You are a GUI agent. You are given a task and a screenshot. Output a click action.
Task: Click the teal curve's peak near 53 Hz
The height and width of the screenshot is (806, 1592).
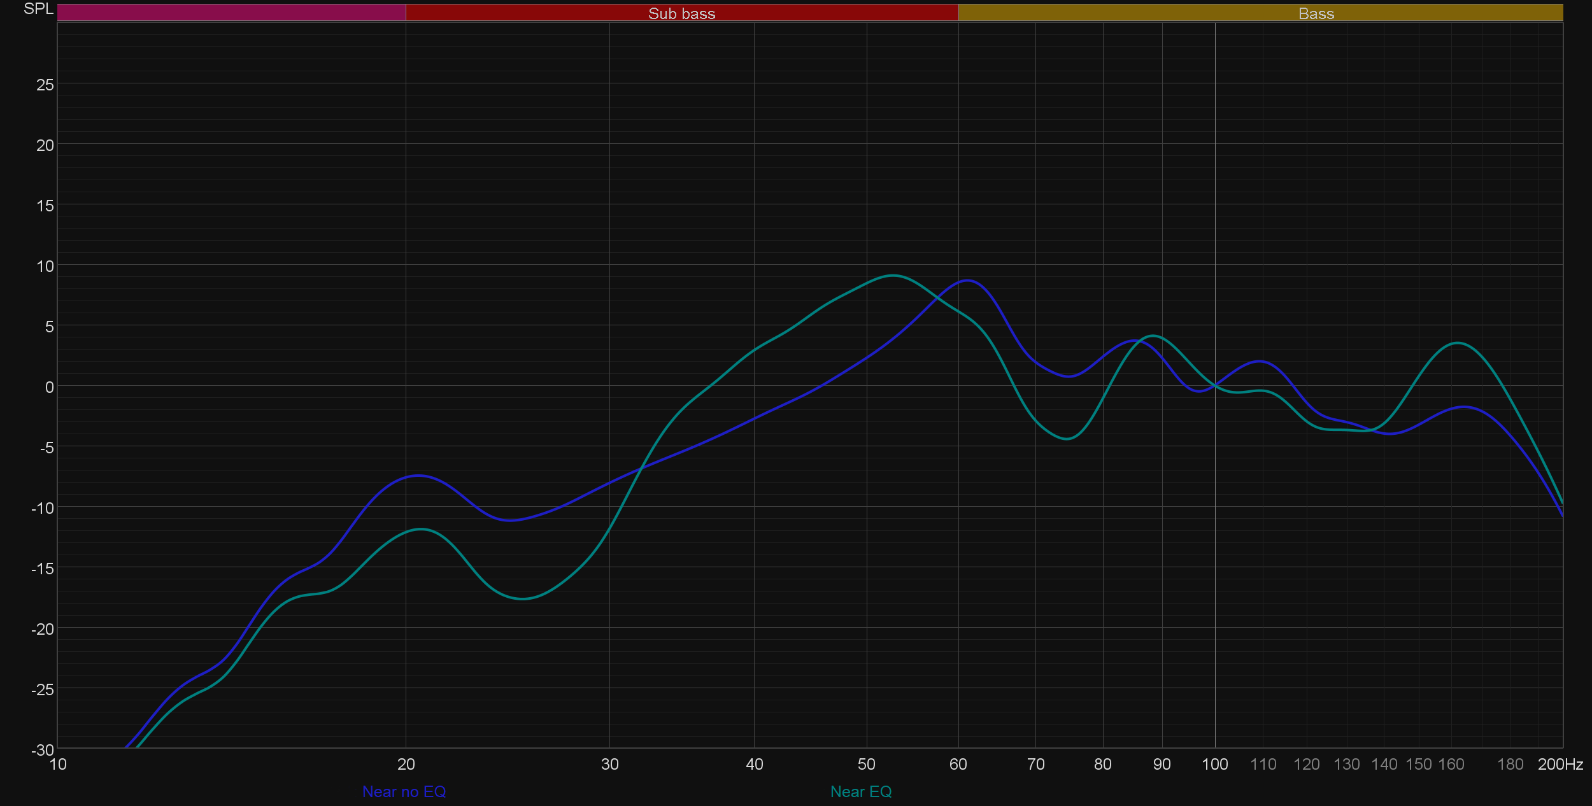tap(893, 276)
